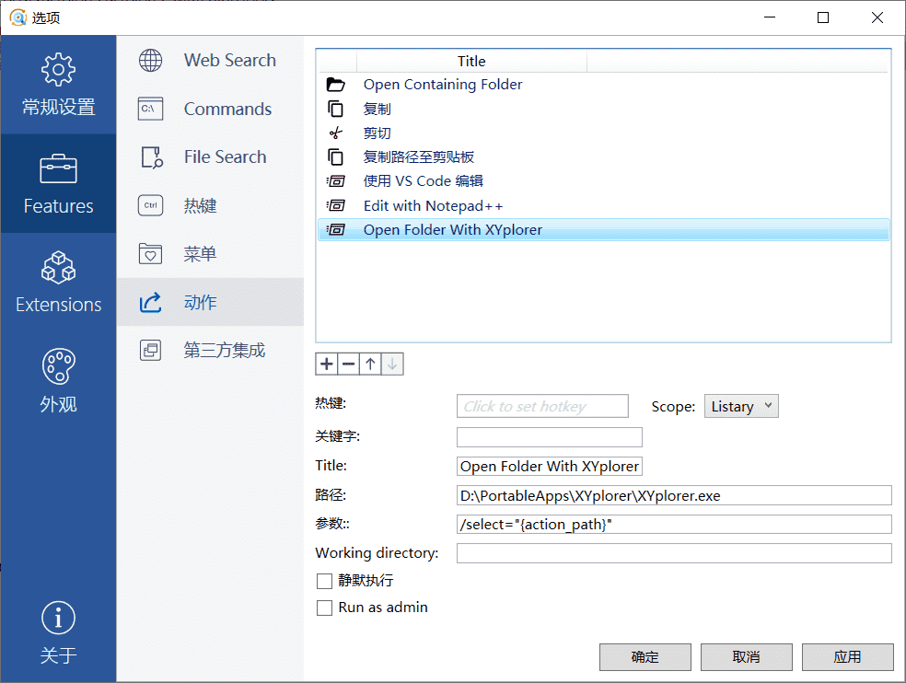
Task: Click the add action plus icon
Action: tap(327, 364)
